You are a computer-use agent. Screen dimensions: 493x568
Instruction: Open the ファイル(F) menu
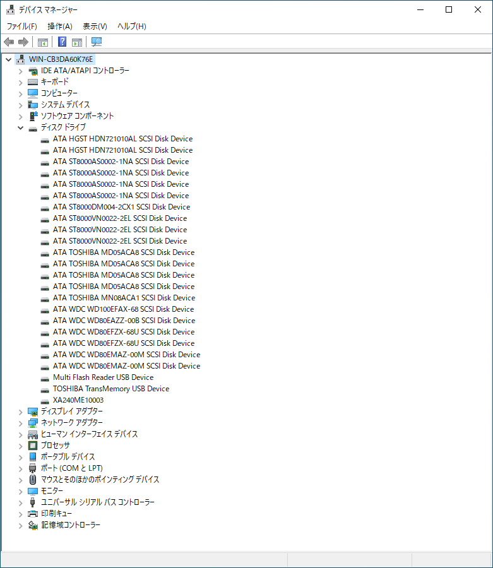[x=21, y=26]
